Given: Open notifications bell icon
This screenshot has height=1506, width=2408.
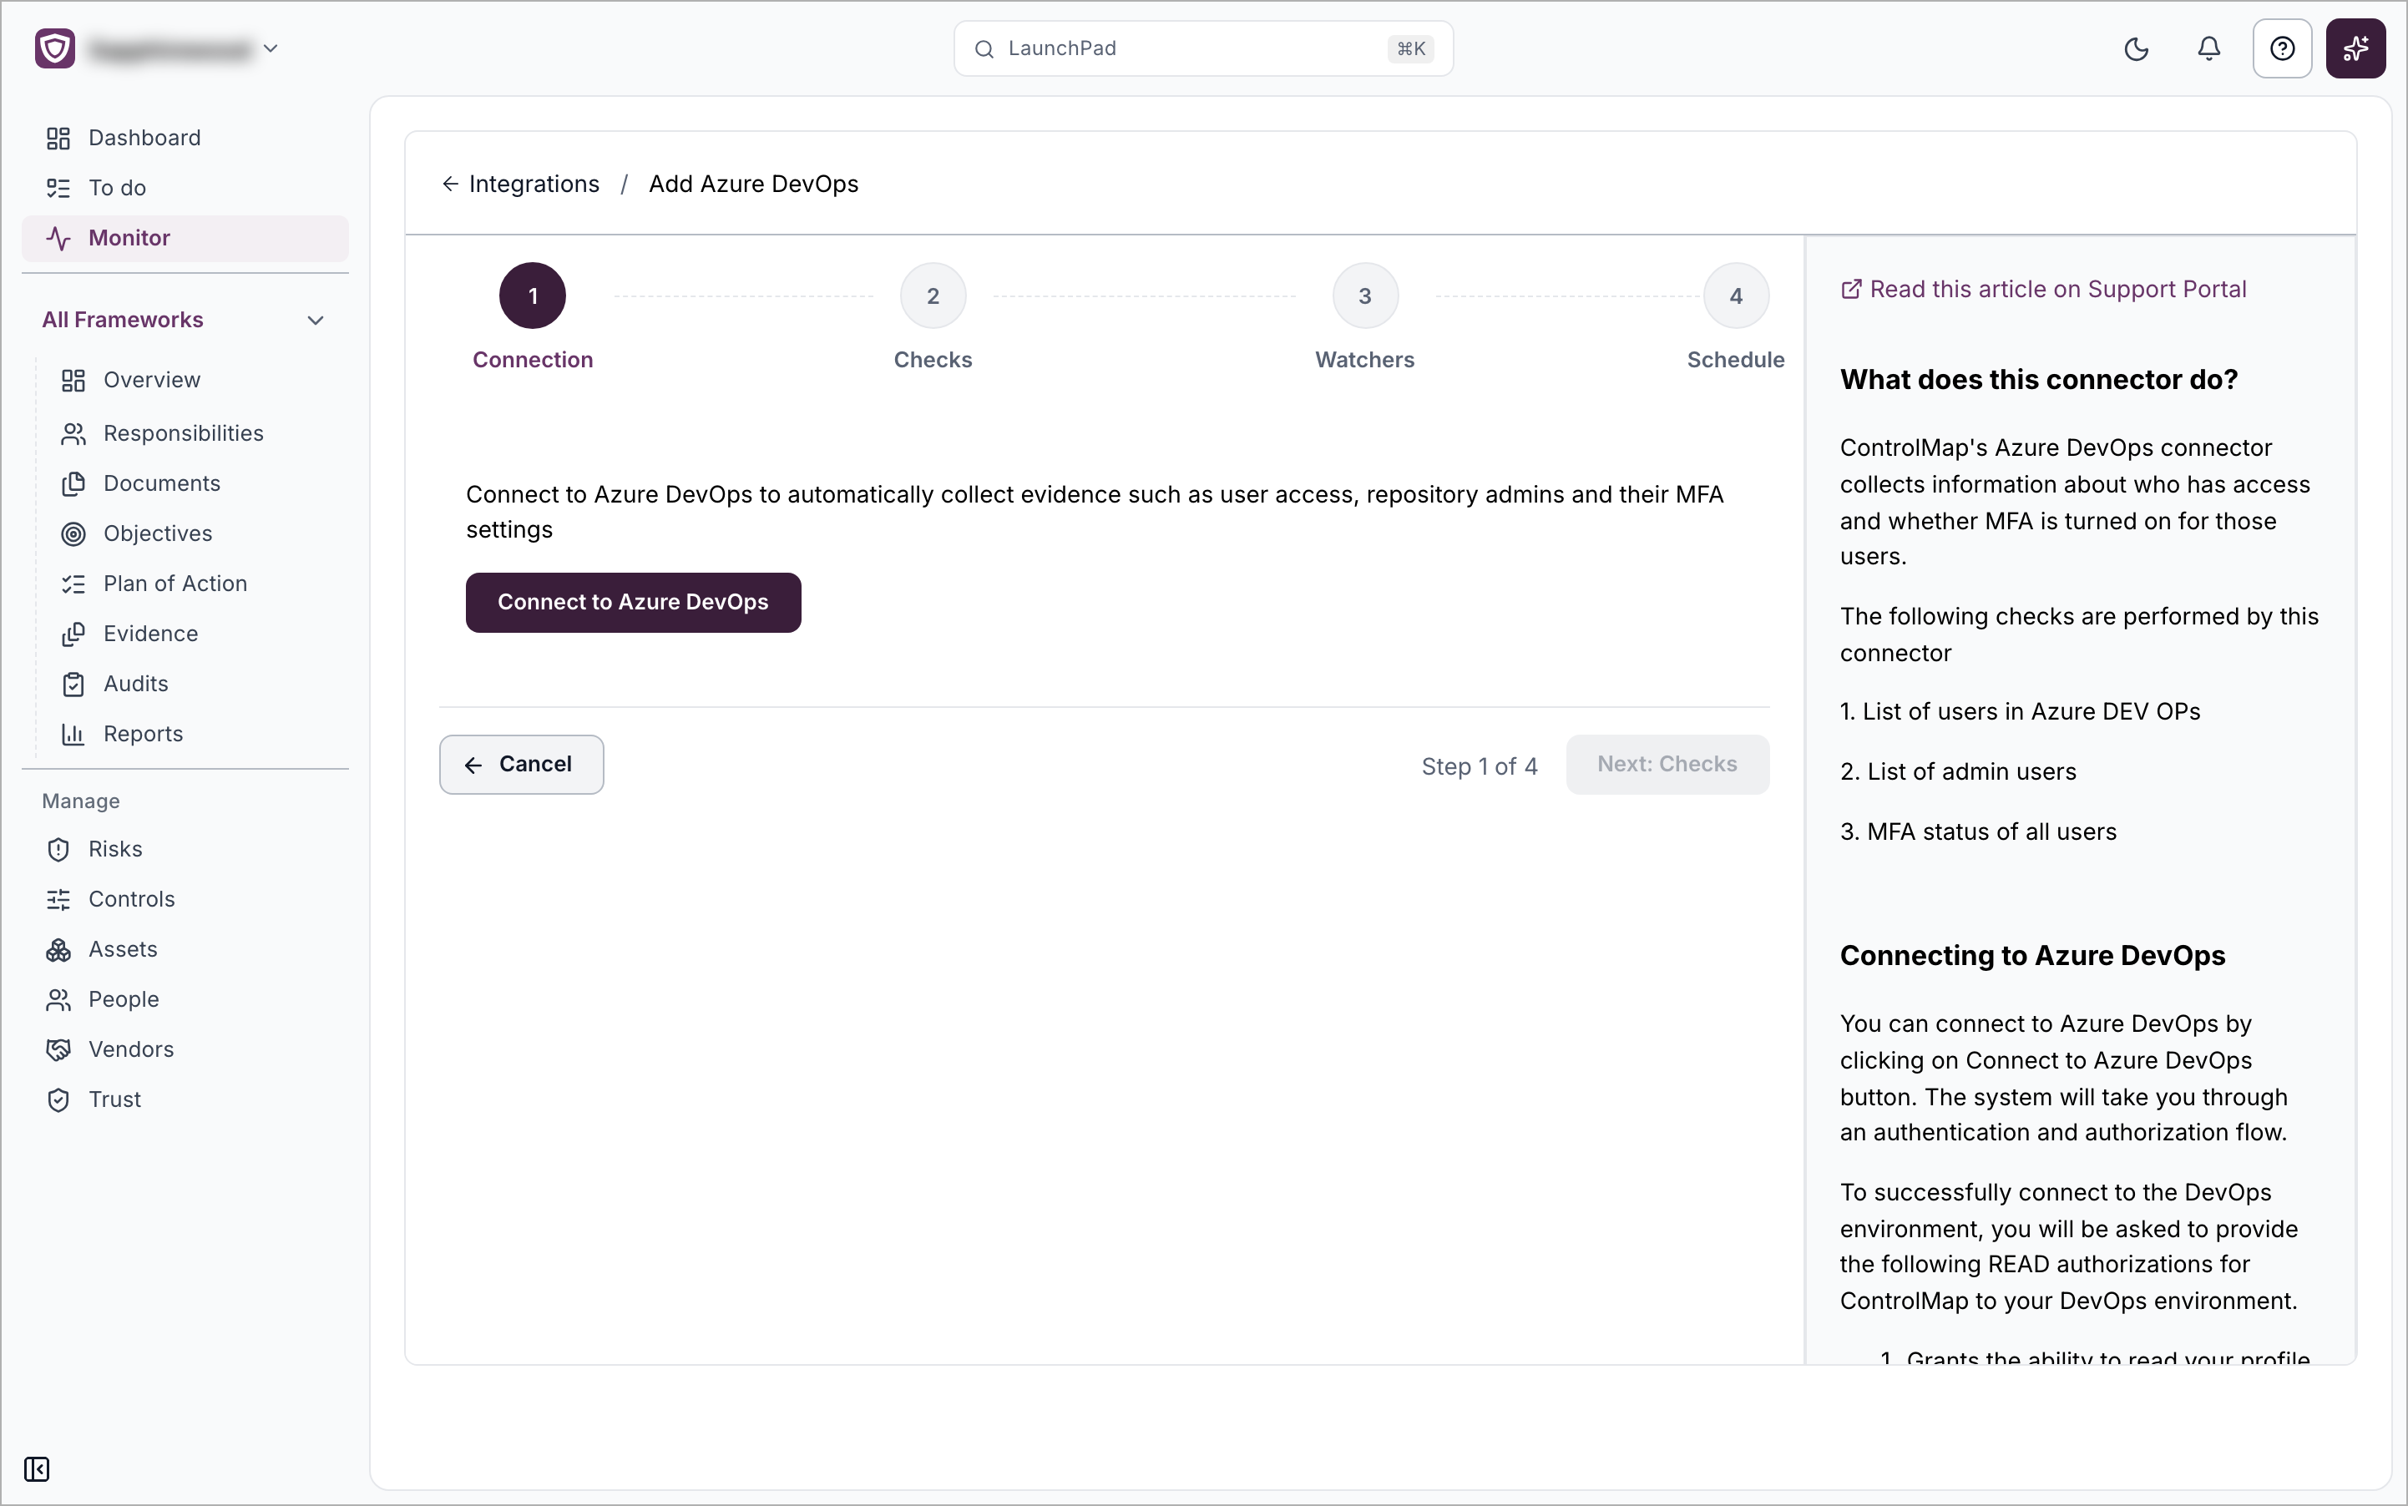Looking at the screenshot, I should tap(2208, 48).
